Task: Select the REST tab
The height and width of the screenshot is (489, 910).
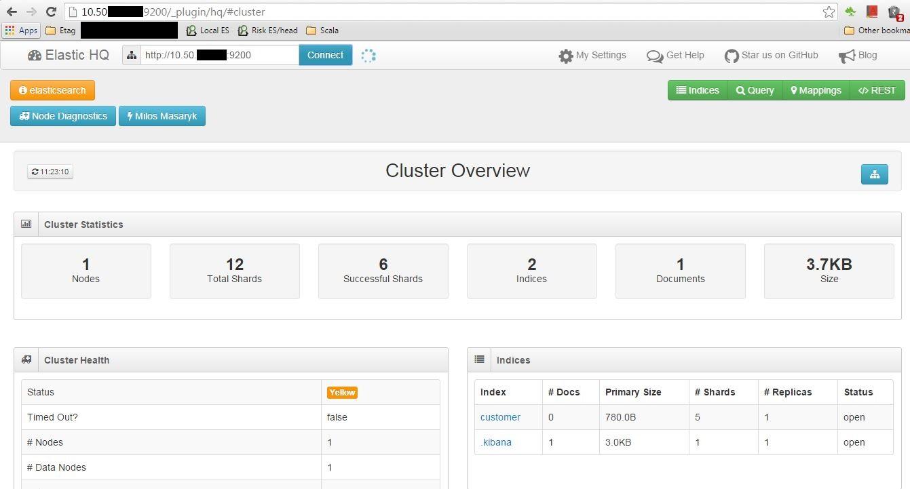Action: pyautogui.click(x=877, y=90)
